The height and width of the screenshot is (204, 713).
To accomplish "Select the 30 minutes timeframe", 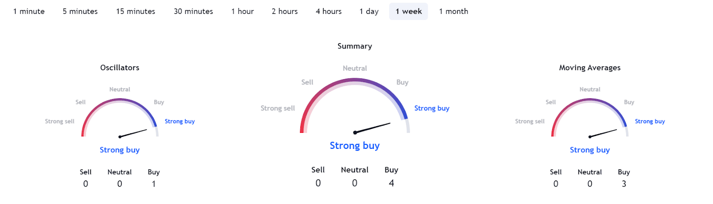I will click(x=193, y=12).
